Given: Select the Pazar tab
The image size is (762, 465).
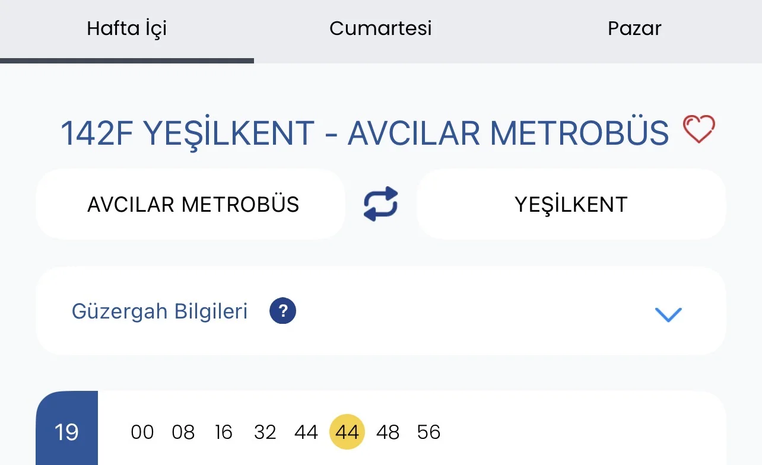Looking at the screenshot, I should click(x=634, y=28).
